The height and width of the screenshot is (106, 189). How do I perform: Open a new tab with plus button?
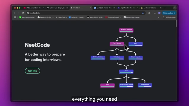tap(165, 8)
